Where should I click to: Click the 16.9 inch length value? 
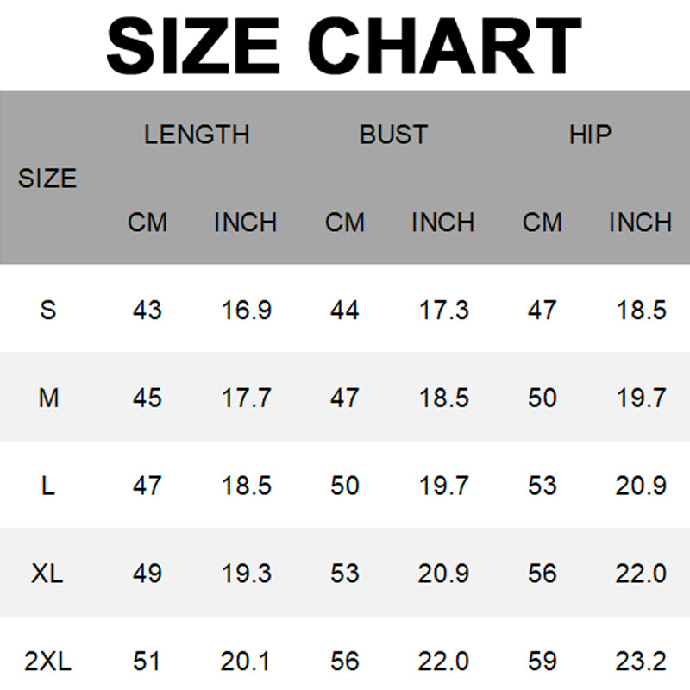coord(246,310)
